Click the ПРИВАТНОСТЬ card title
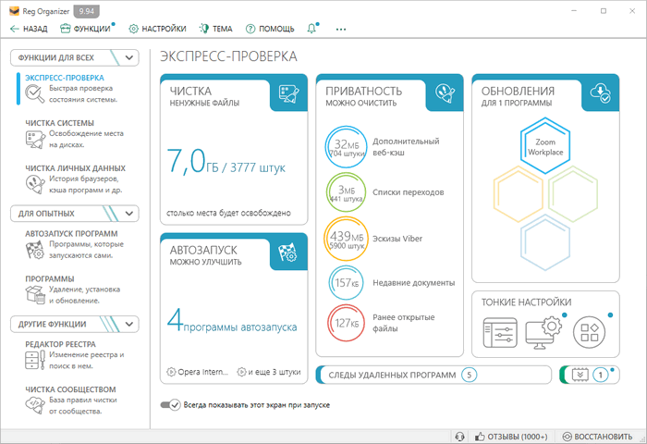The width and height of the screenshot is (647, 444). (363, 91)
